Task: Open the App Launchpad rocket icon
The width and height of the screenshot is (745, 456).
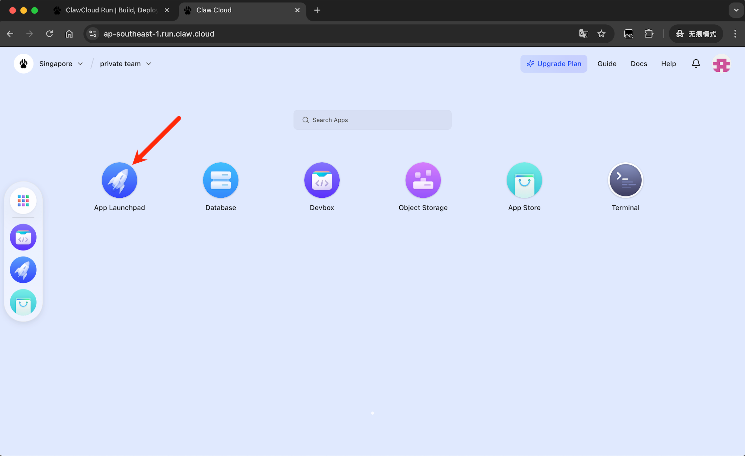Action: pos(119,180)
